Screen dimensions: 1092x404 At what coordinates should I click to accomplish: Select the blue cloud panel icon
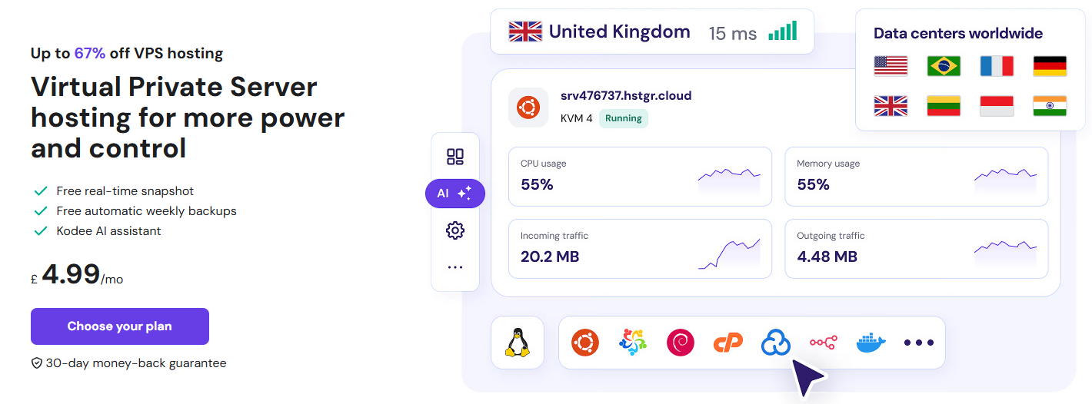click(775, 343)
